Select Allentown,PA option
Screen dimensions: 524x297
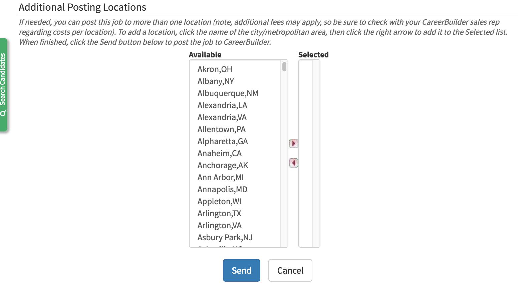(221, 129)
